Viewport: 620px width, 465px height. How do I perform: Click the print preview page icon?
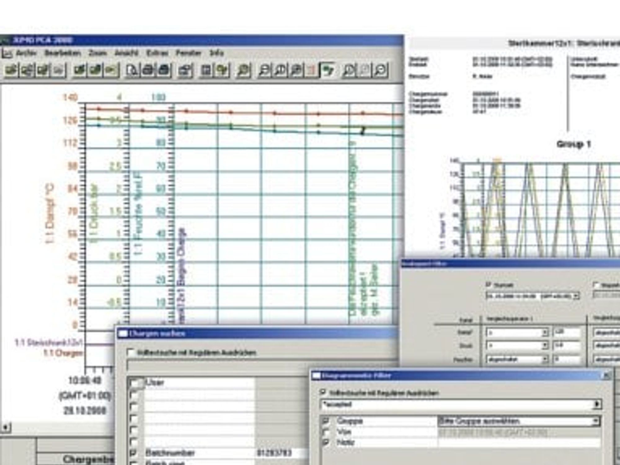(132, 70)
